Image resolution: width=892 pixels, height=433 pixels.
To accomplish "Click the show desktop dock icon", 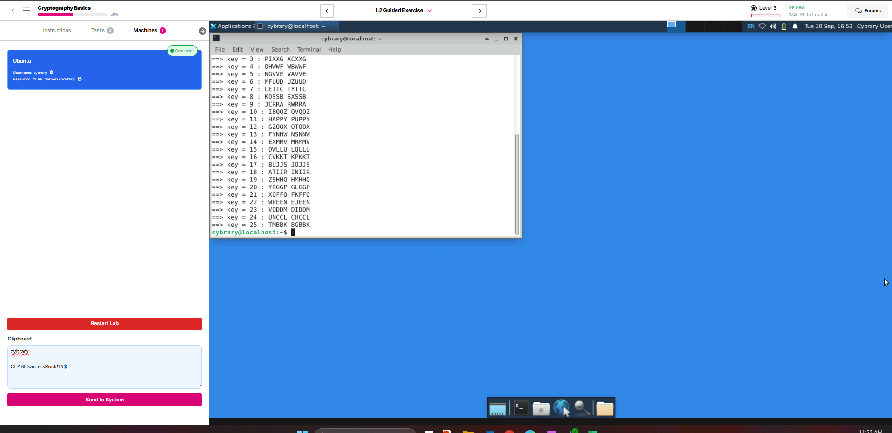I will pos(497,408).
